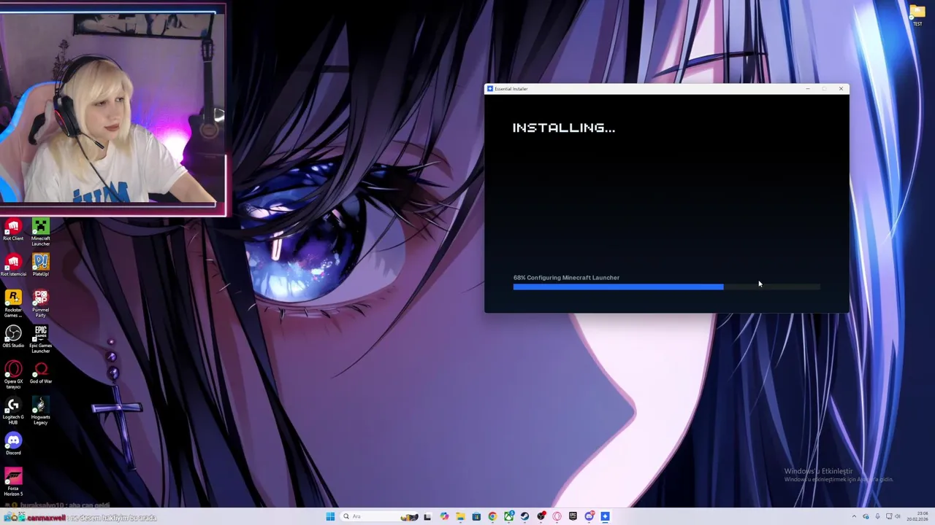Open Task View on the taskbar
Viewport: 935px width, 525px height.
pyautogui.click(x=427, y=516)
